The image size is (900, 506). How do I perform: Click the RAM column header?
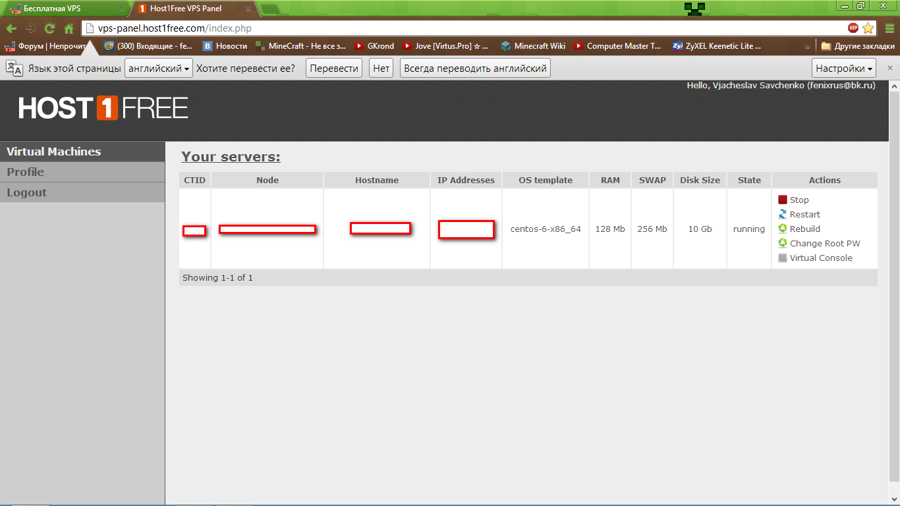[610, 180]
